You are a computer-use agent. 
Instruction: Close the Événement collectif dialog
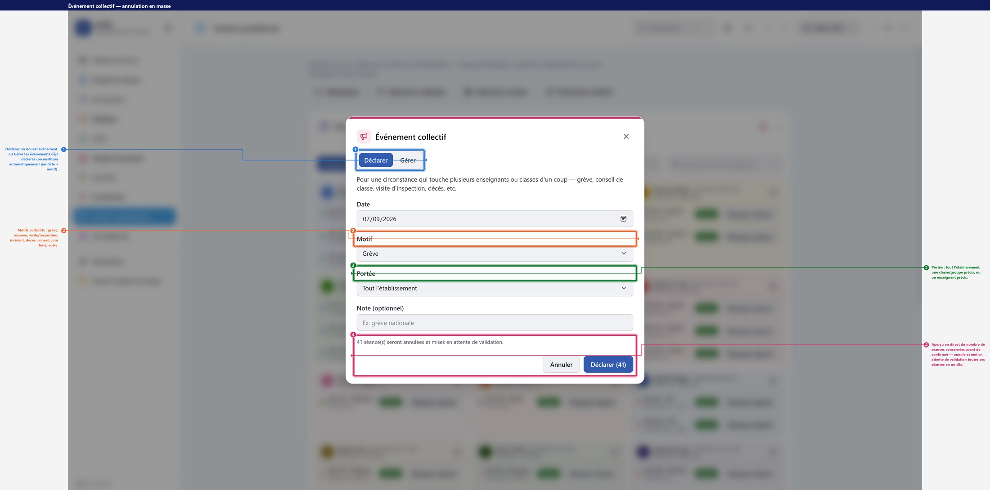click(626, 137)
